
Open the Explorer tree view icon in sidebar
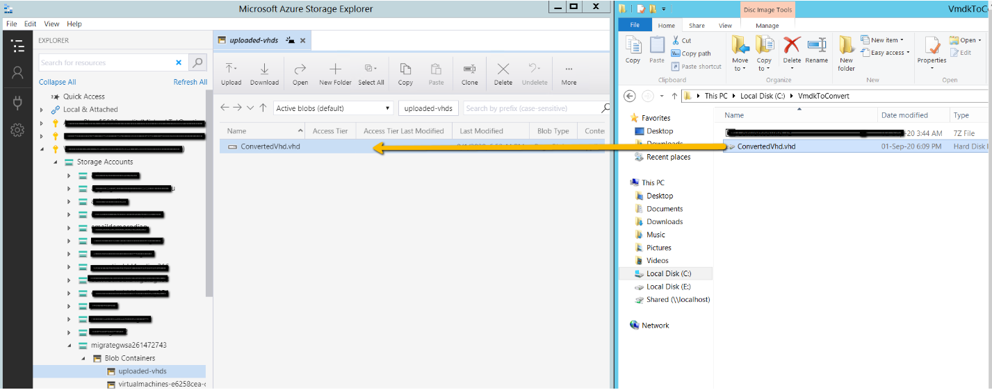(18, 46)
